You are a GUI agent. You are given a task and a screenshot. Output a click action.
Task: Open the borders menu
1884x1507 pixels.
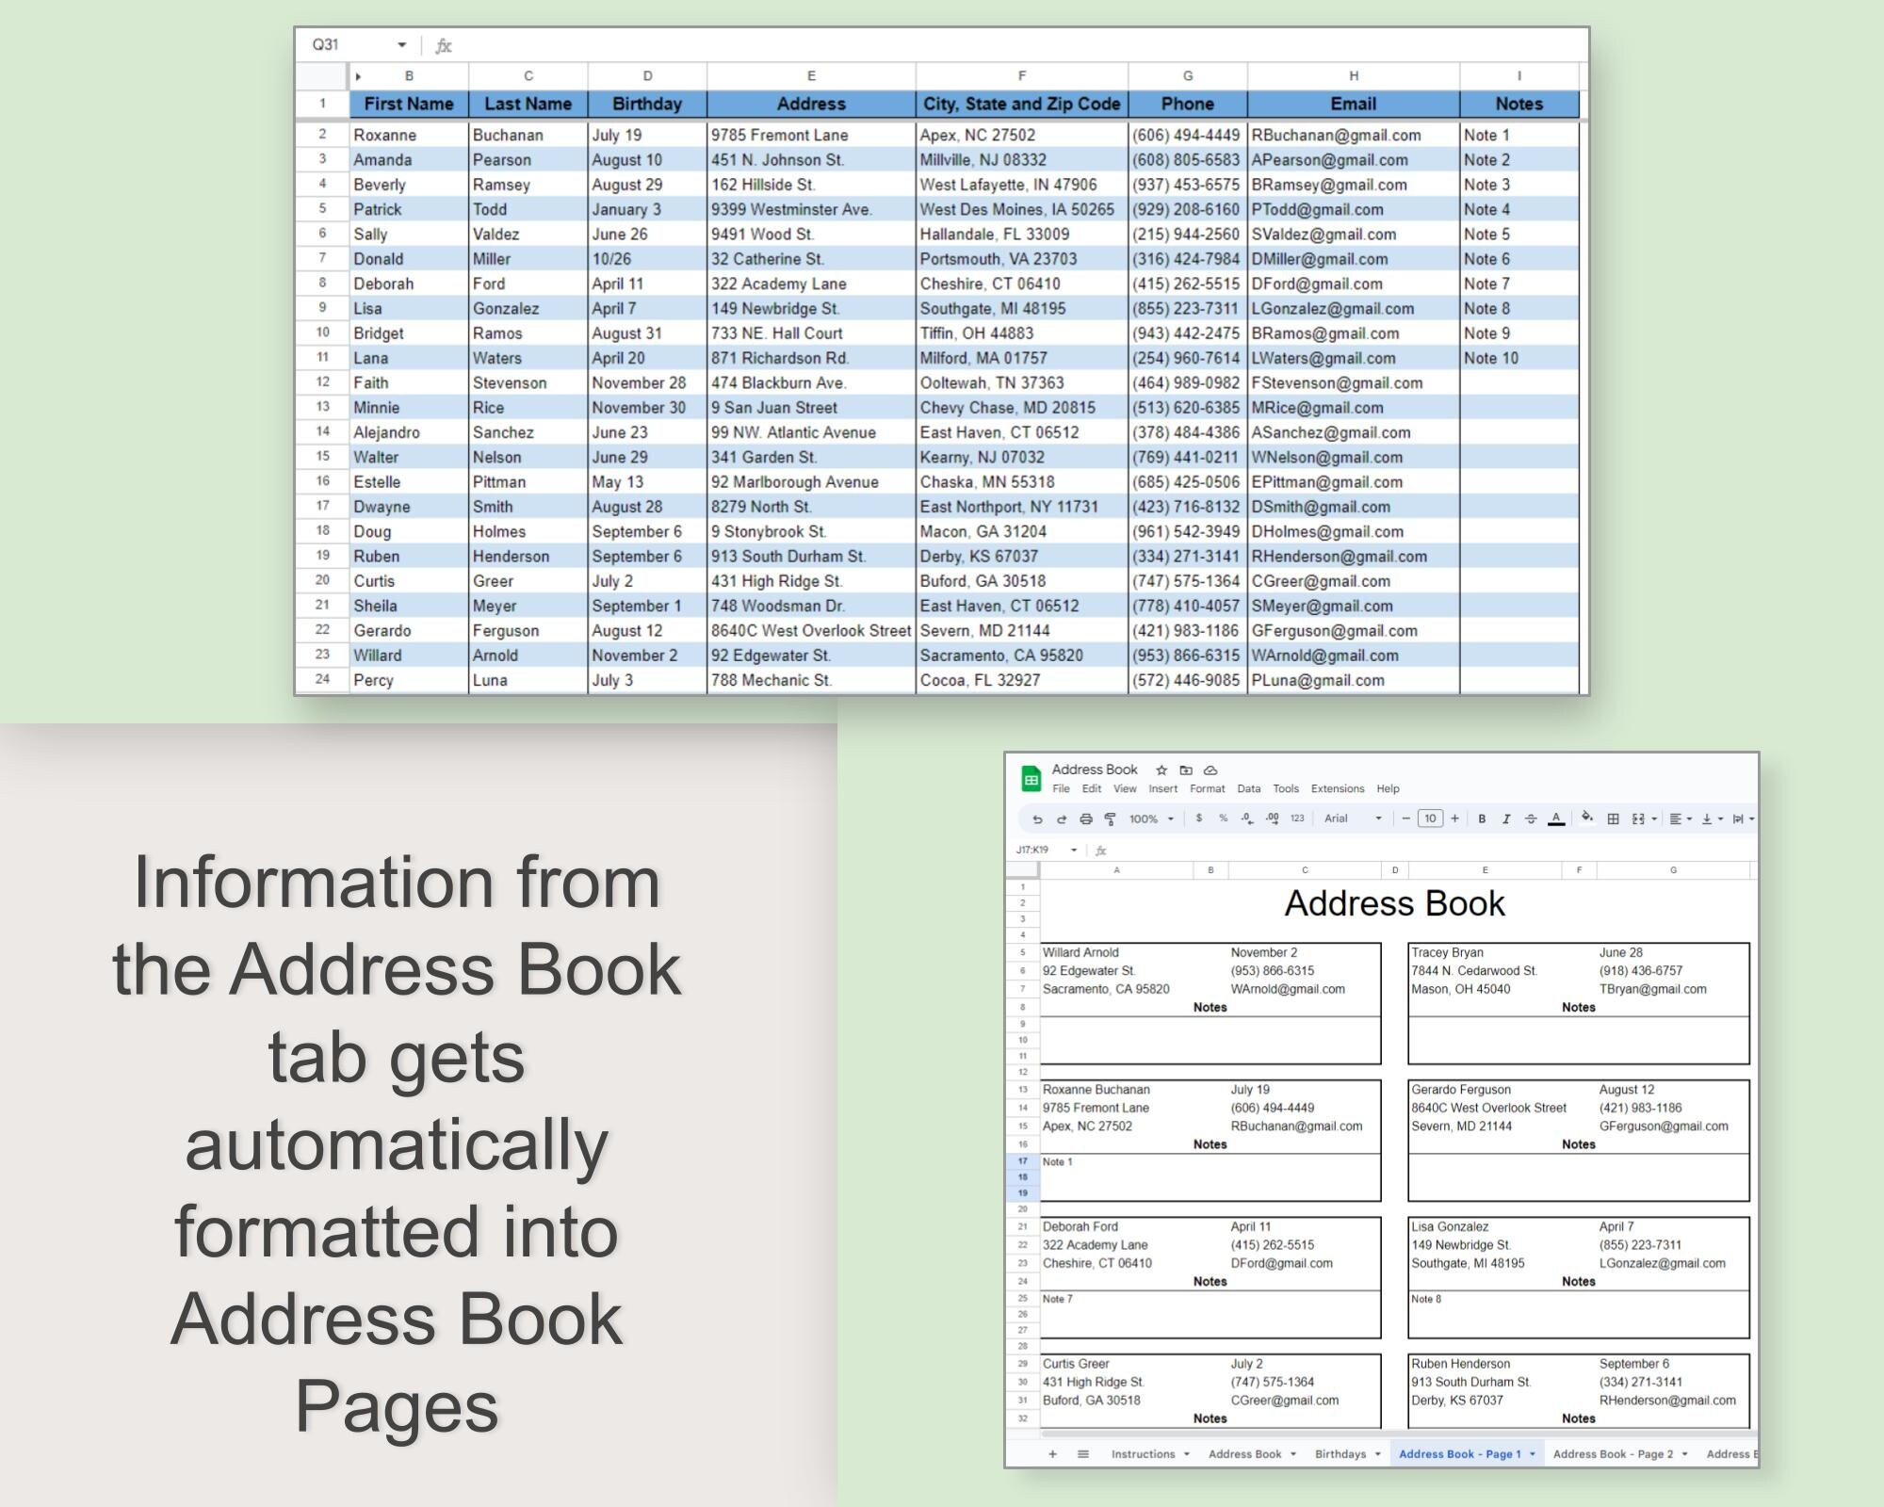click(1615, 818)
